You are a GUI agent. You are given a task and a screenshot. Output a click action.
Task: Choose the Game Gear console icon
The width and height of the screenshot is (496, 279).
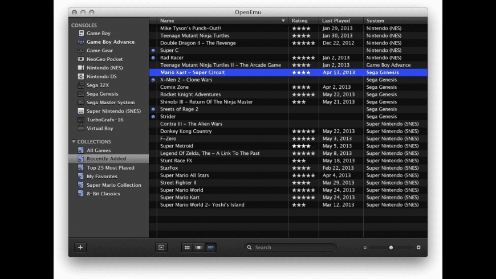[x=81, y=50]
